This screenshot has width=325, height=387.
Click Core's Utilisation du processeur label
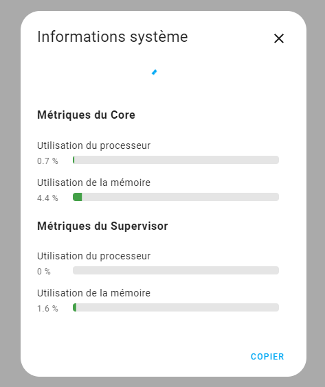coord(93,145)
